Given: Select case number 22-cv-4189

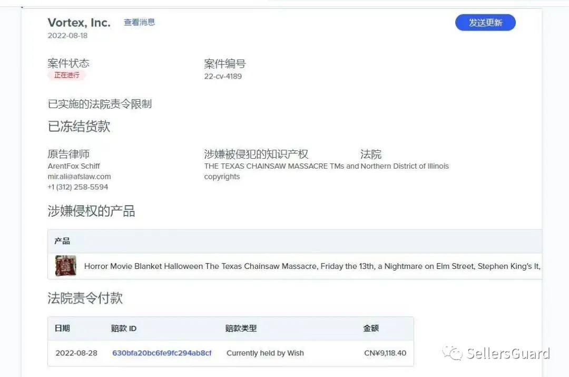Looking at the screenshot, I should 223,76.
